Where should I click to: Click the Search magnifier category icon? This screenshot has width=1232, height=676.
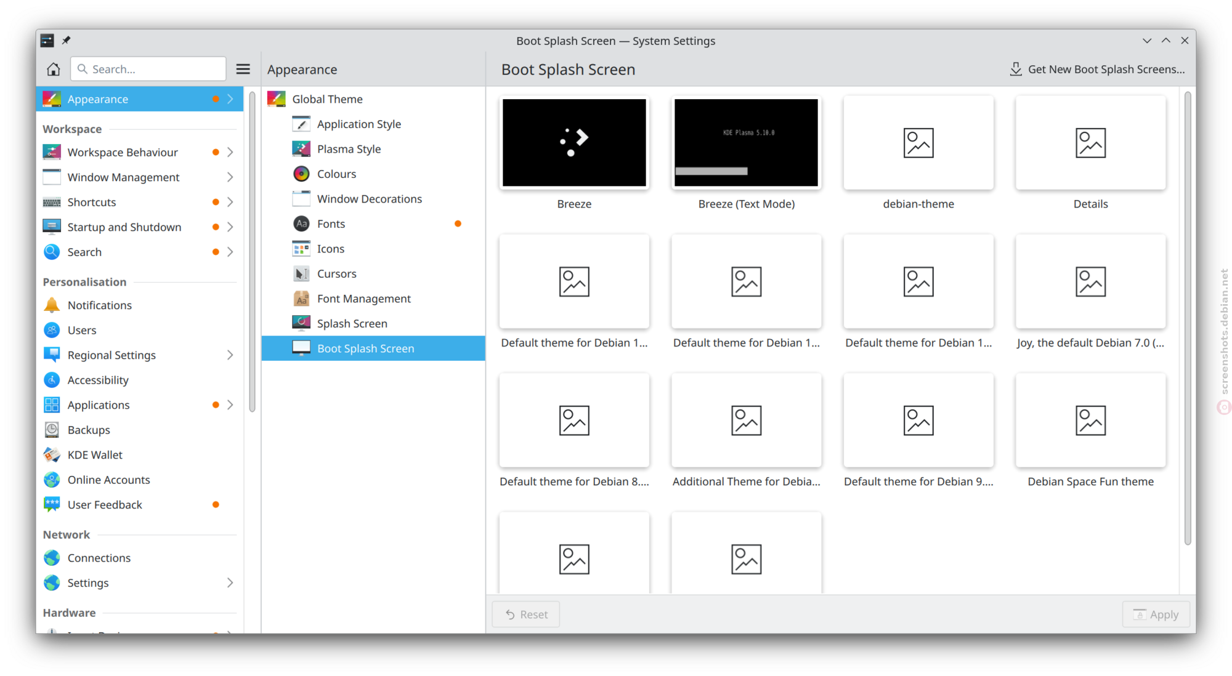pos(52,252)
